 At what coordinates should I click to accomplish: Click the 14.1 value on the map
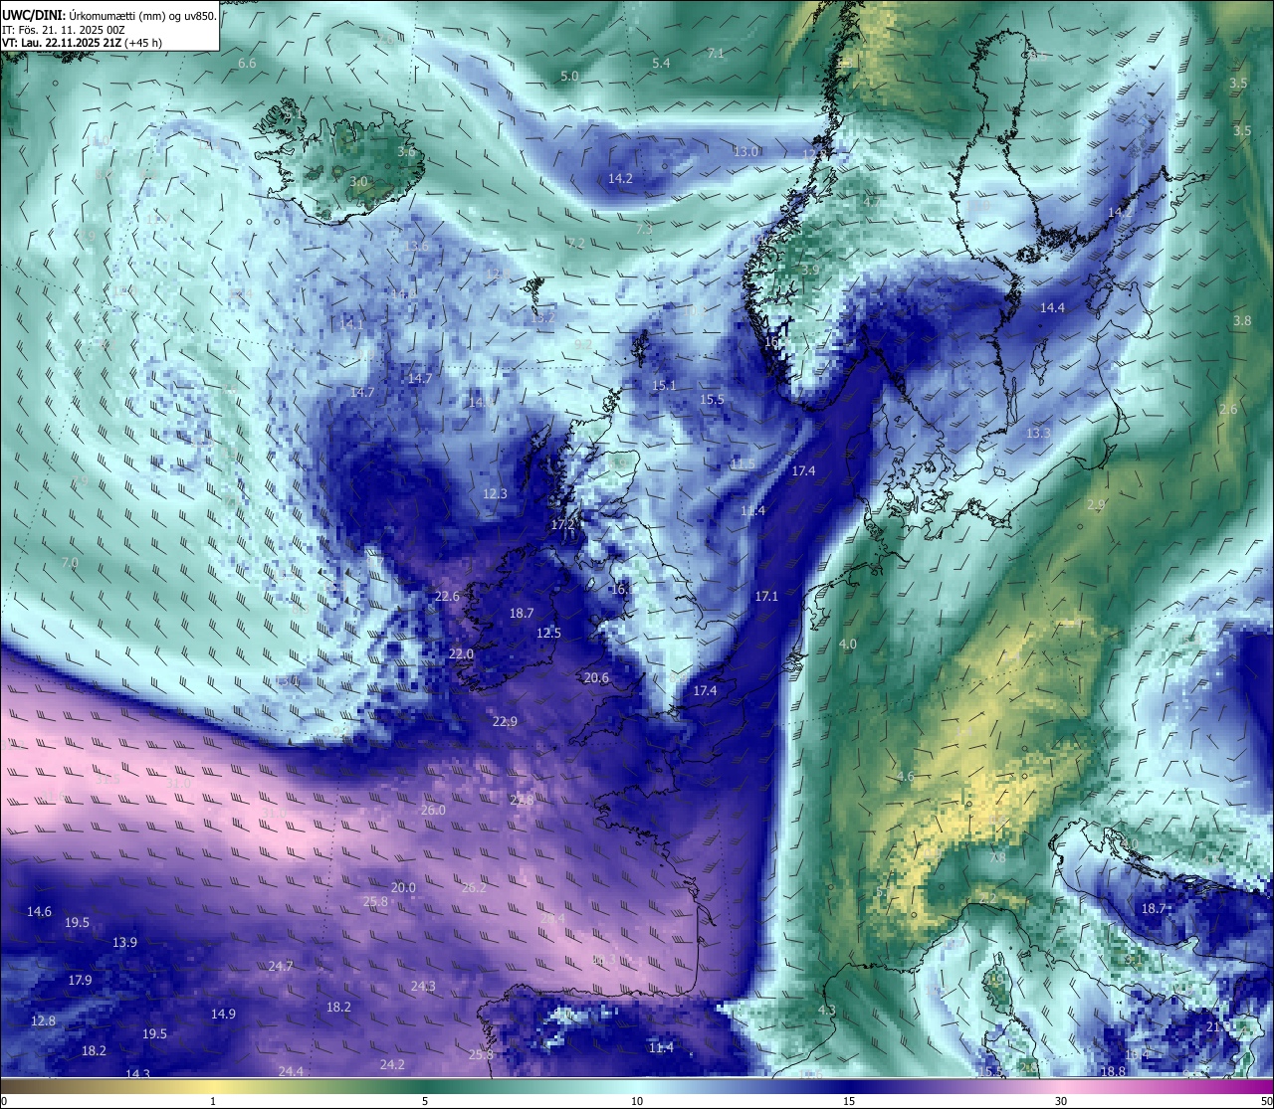coord(351,323)
